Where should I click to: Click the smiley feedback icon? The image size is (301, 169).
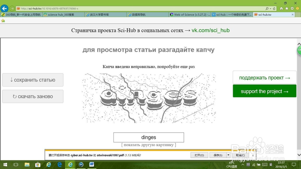click(298, 9)
